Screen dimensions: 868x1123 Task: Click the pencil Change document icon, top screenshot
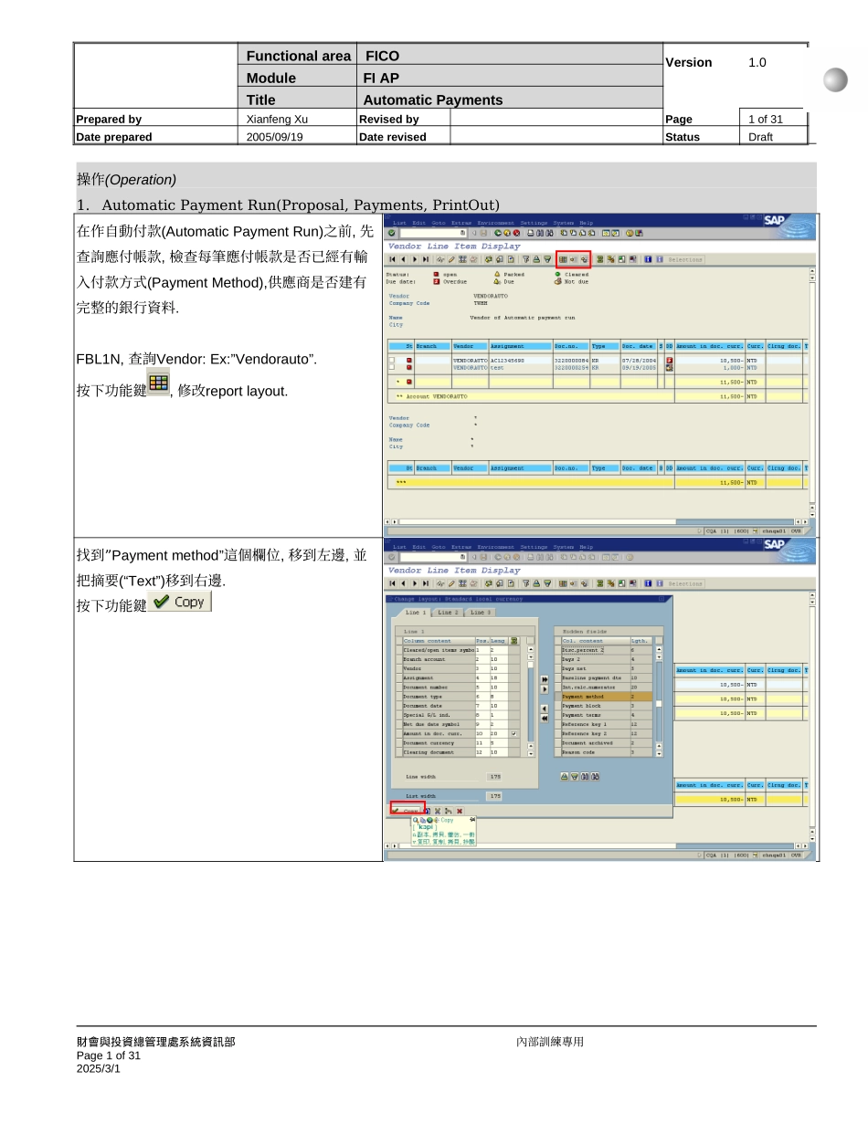(x=451, y=259)
